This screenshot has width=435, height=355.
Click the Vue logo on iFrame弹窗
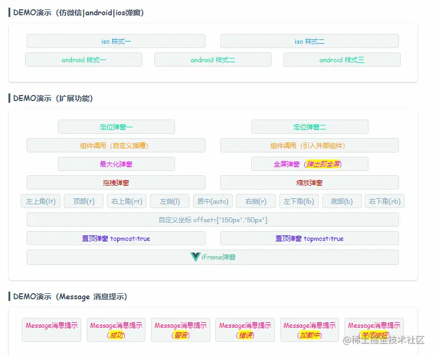pos(195,257)
